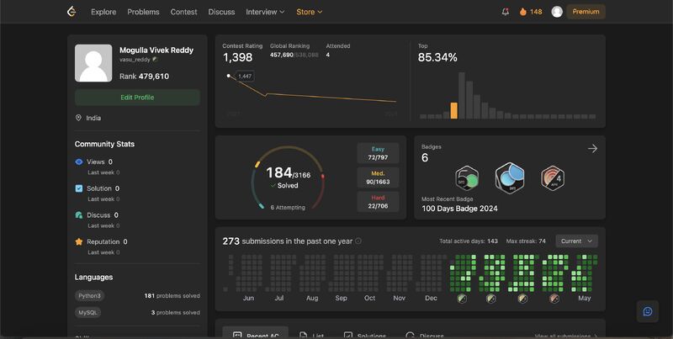Expand the Store dropdown menu

309,12
